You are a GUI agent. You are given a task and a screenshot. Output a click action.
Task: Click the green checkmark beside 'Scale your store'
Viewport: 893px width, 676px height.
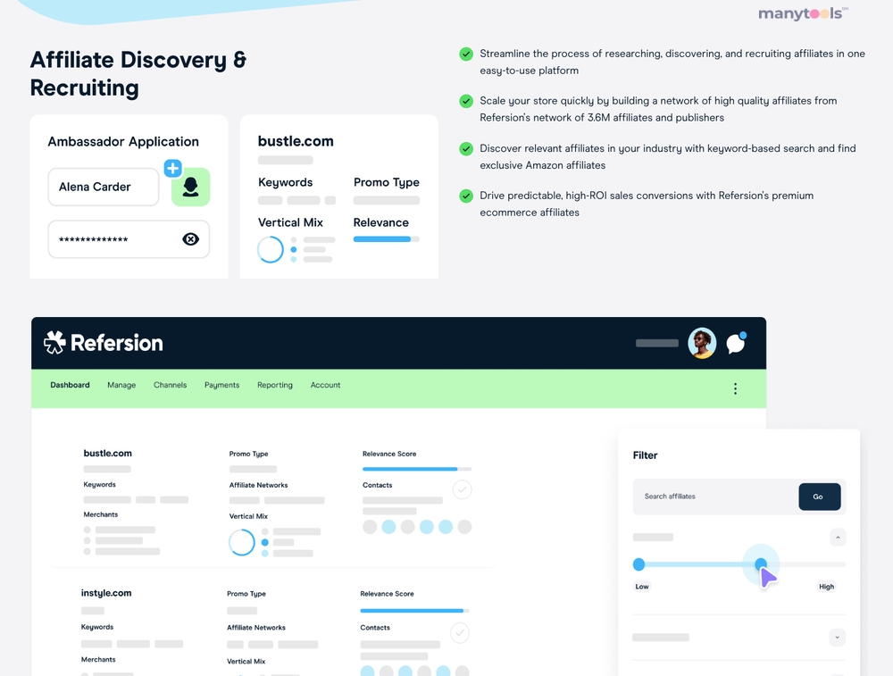[x=466, y=102]
